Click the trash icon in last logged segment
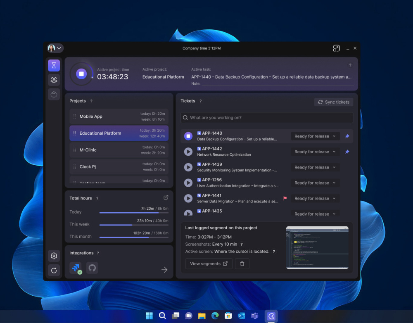413x323 pixels. pyautogui.click(x=242, y=264)
